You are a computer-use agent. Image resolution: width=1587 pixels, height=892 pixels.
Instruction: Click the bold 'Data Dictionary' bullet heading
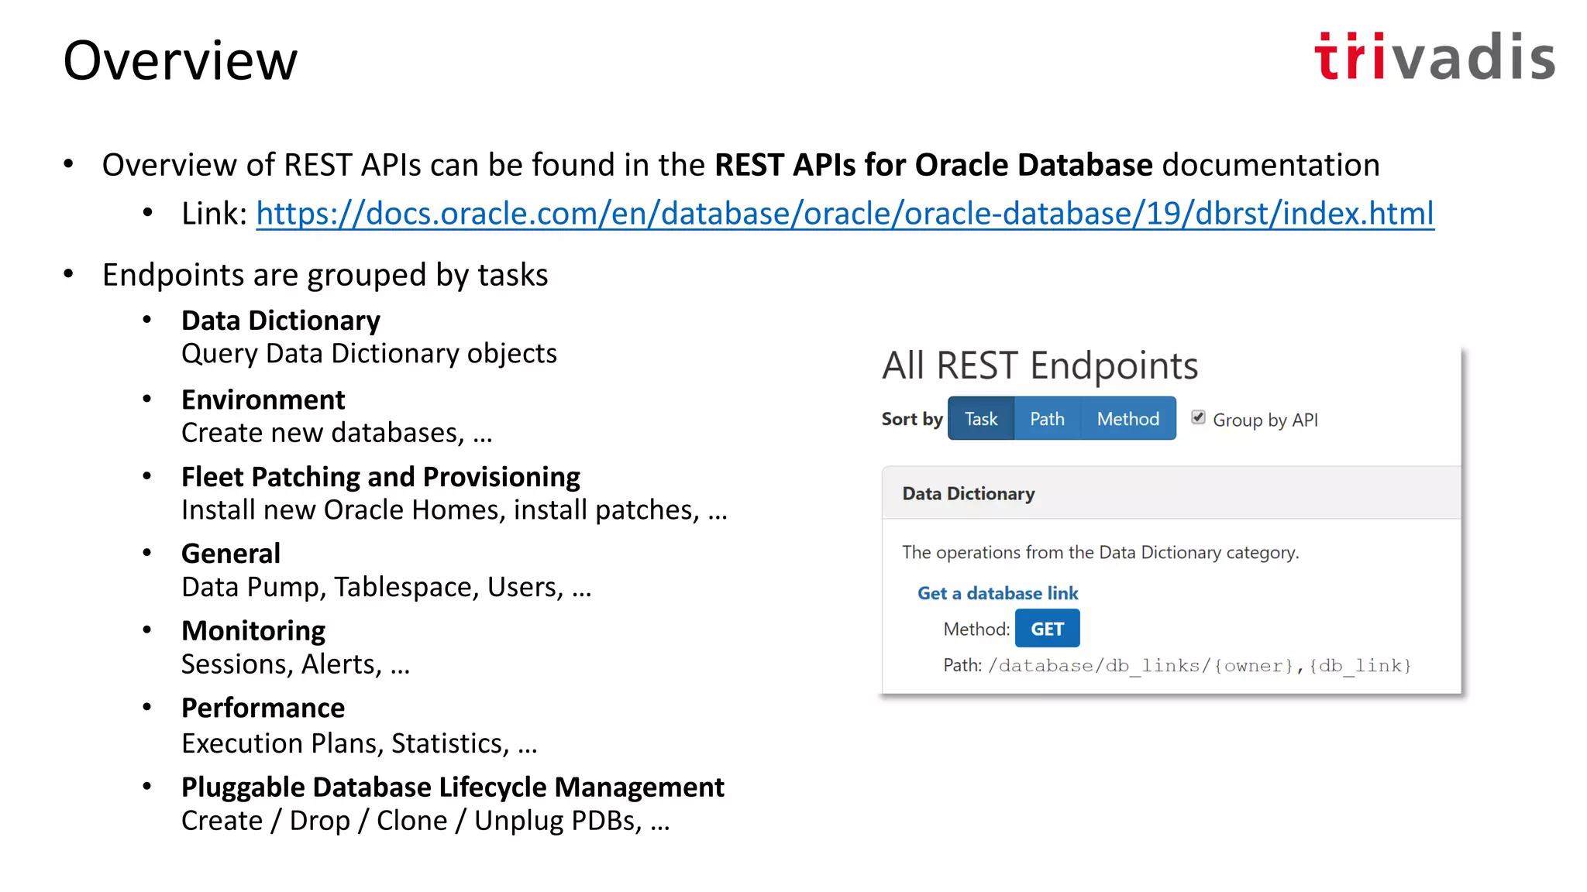tap(281, 321)
